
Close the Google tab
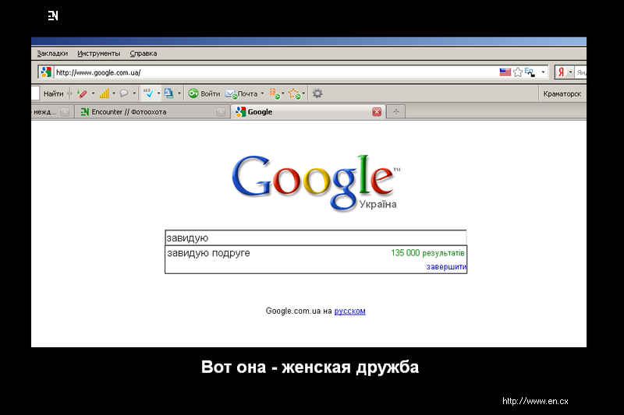377,112
